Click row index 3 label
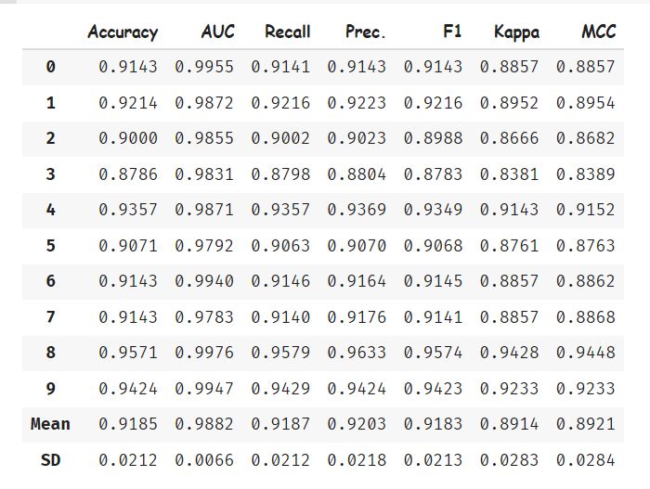 pos(50,174)
